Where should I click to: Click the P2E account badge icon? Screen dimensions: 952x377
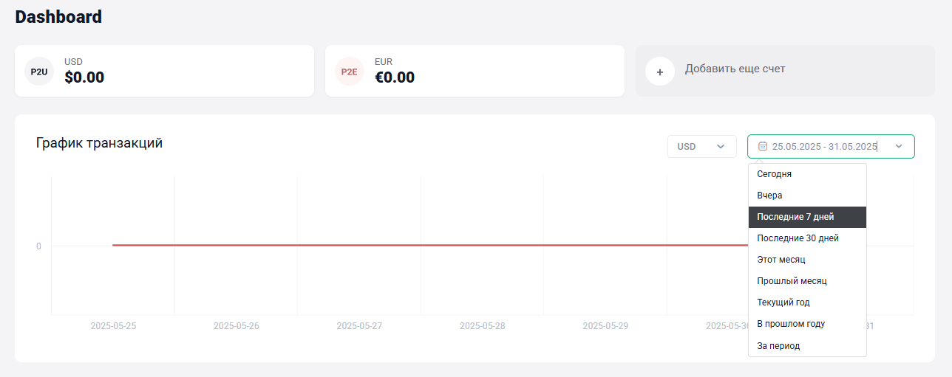(x=350, y=72)
